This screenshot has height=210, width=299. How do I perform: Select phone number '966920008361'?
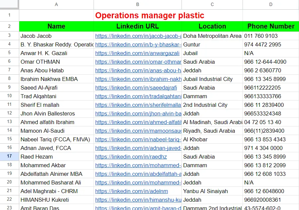(271, 200)
